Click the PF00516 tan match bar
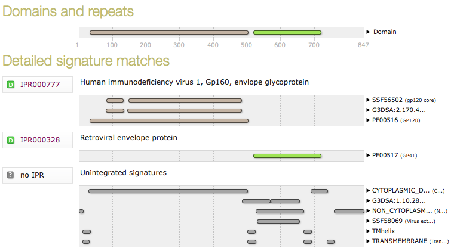The width and height of the screenshot is (457, 251). (168, 120)
